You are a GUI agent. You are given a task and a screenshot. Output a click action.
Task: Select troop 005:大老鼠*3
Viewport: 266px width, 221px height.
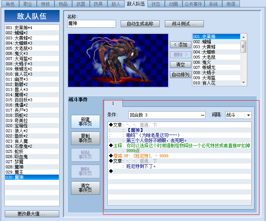coord(32,48)
